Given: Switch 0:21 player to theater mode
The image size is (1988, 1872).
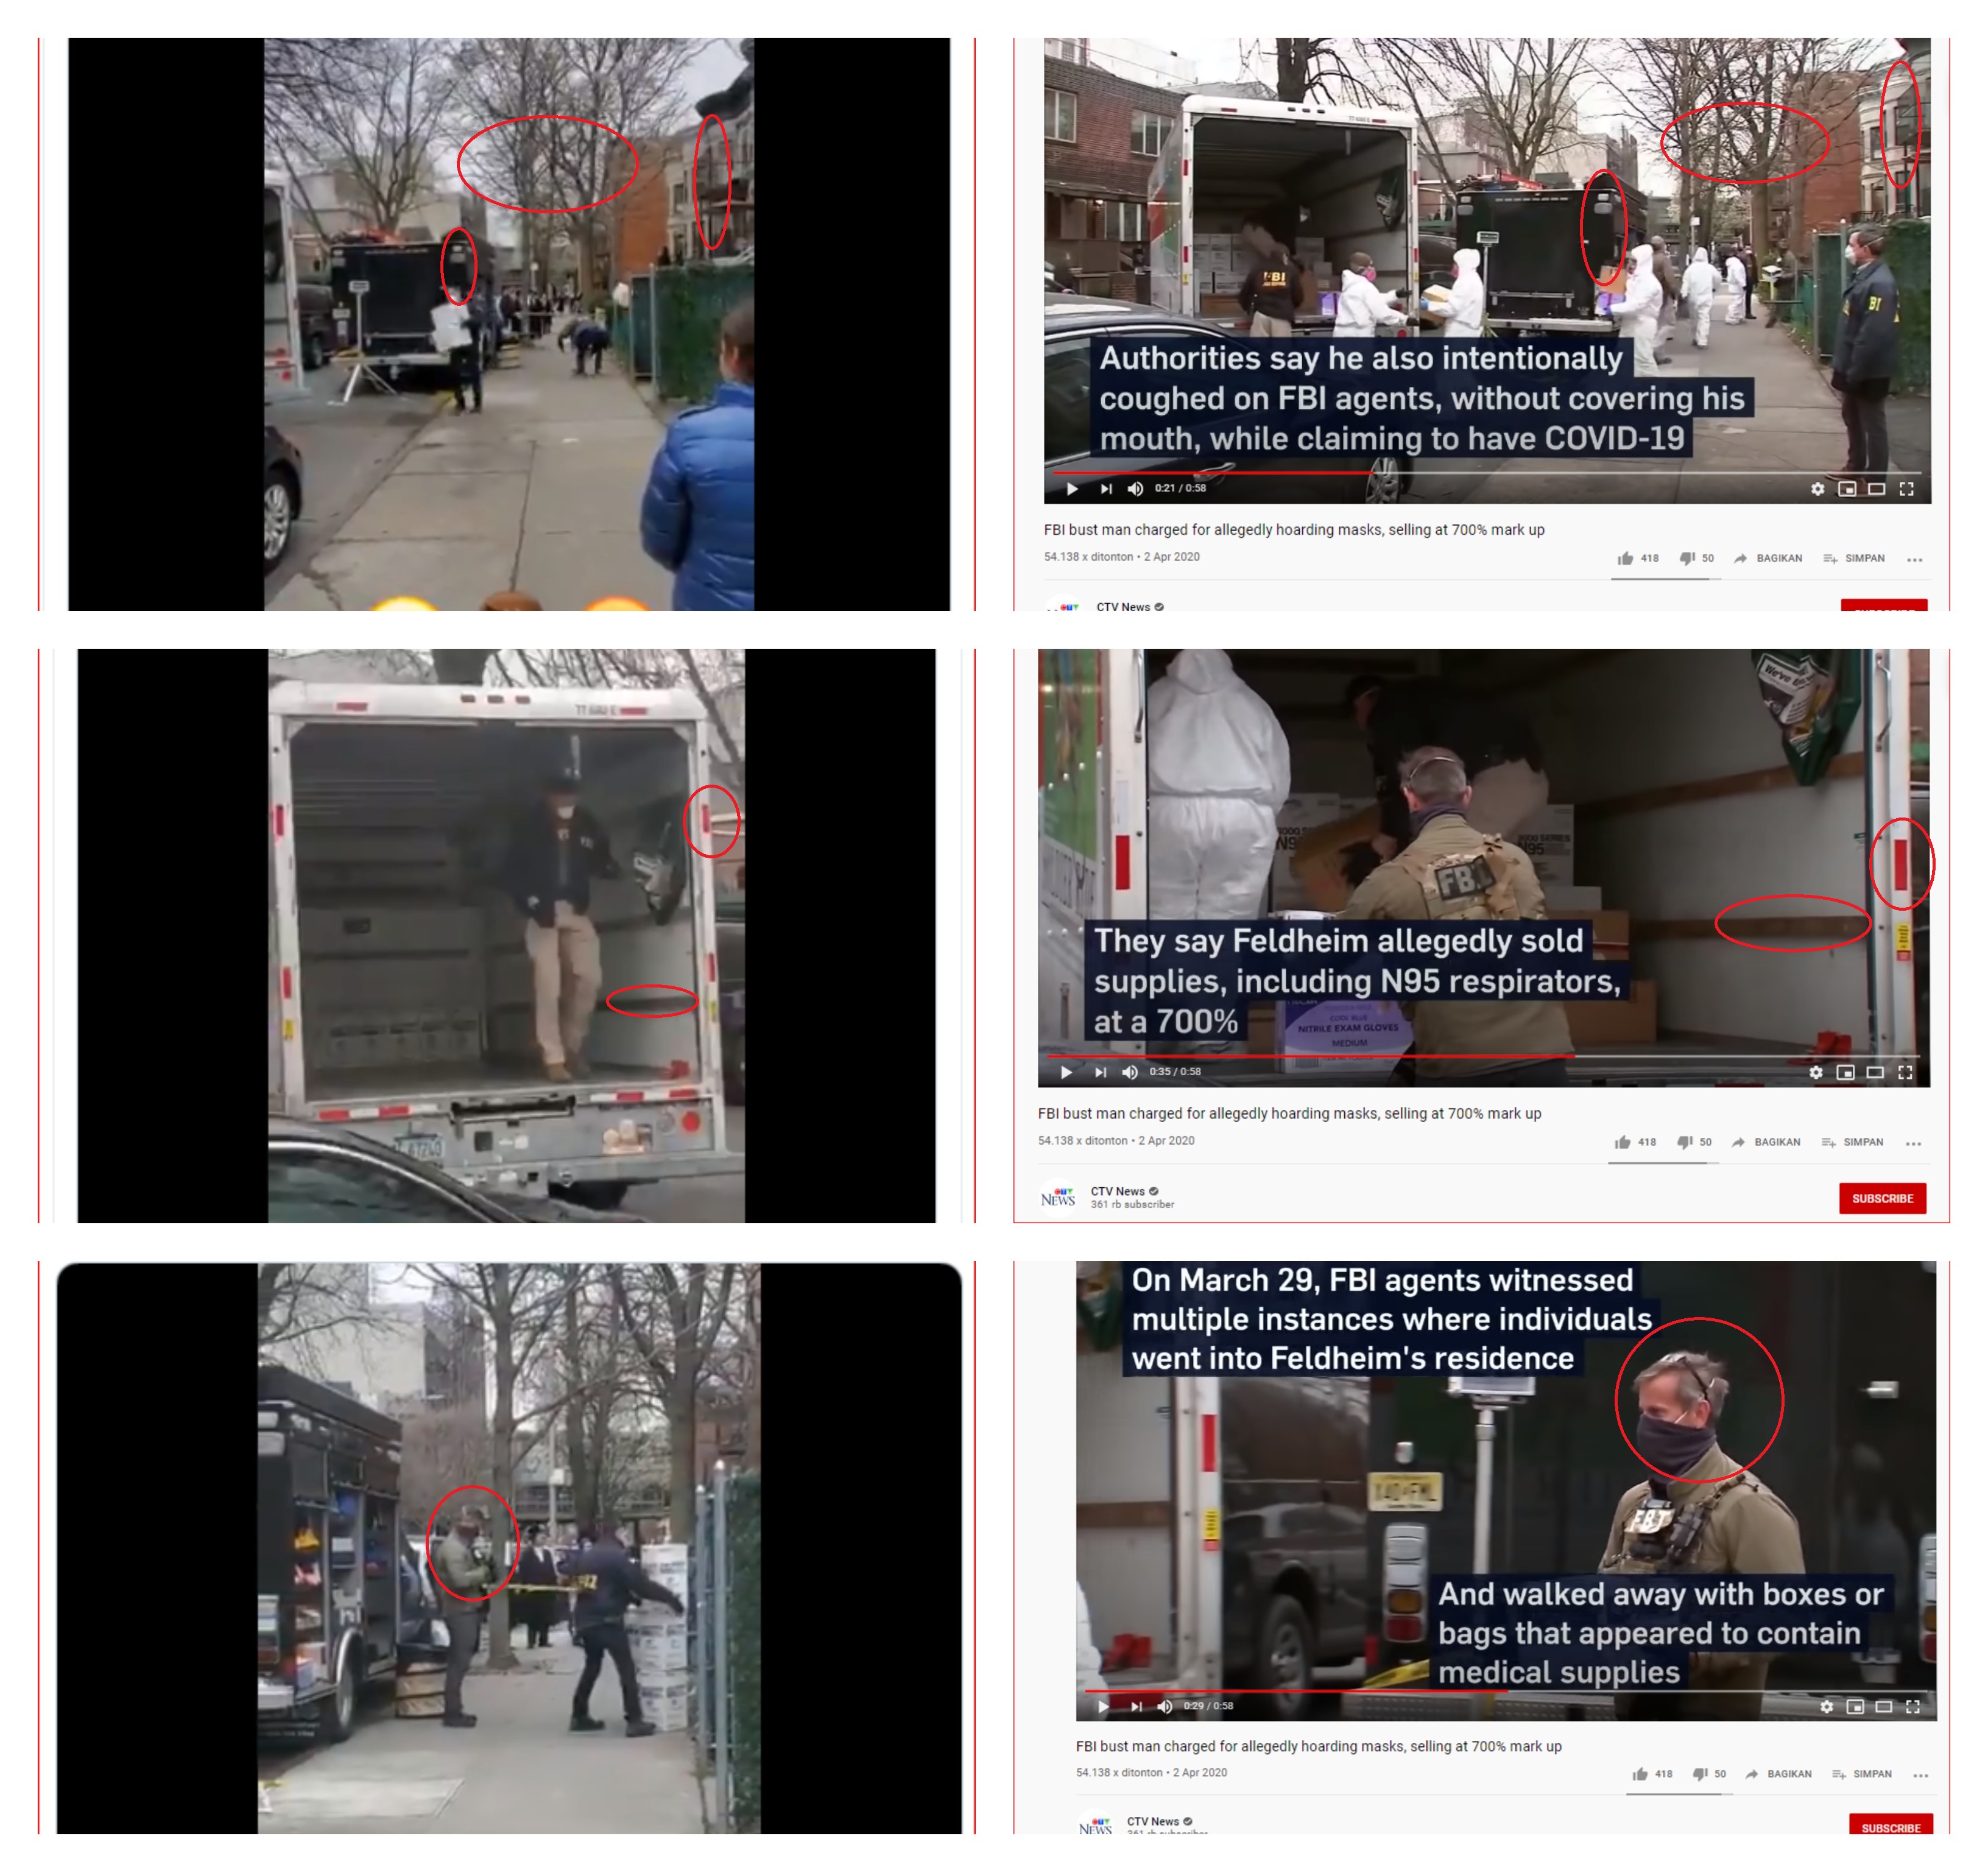Looking at the screenshot, I should click(x=1877, y=489).
